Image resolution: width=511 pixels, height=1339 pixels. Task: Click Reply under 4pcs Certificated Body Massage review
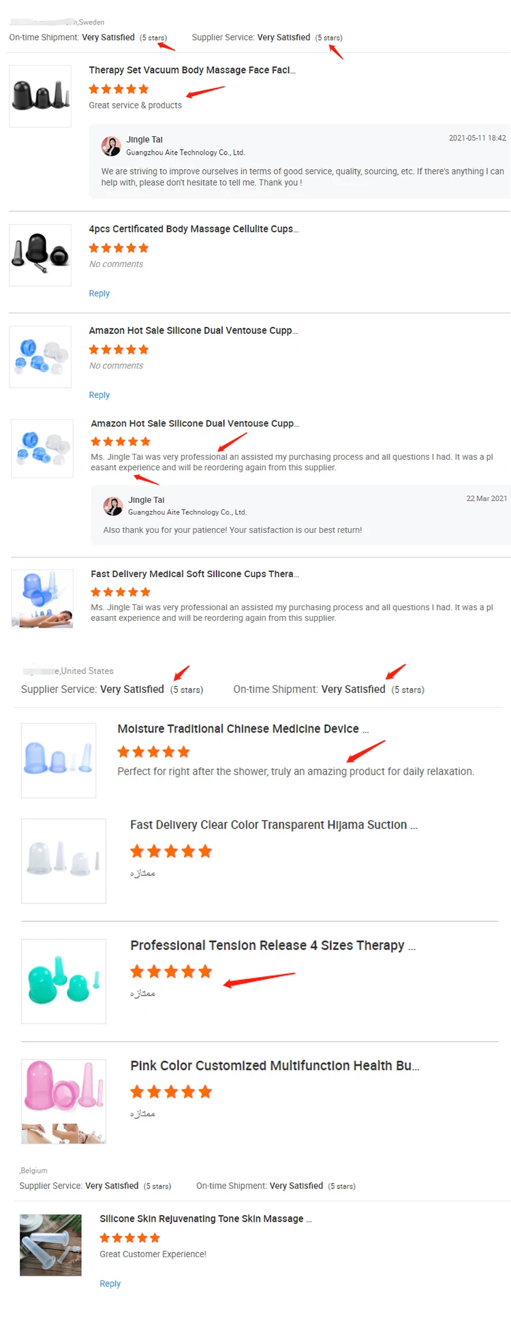(99, 294)
